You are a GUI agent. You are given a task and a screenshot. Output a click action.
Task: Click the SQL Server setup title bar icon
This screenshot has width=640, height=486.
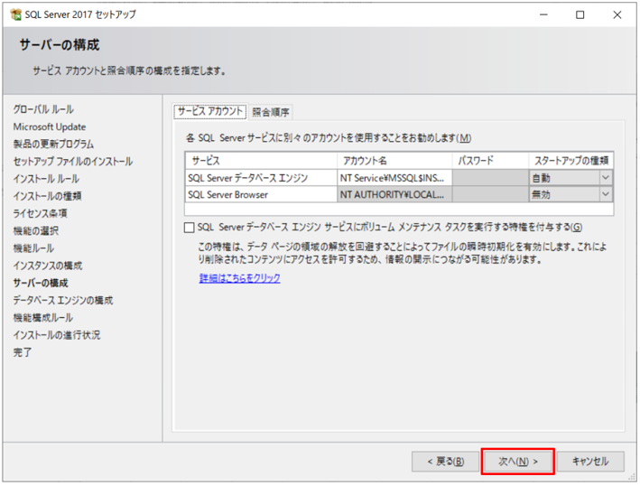click(x=16, y=14)
